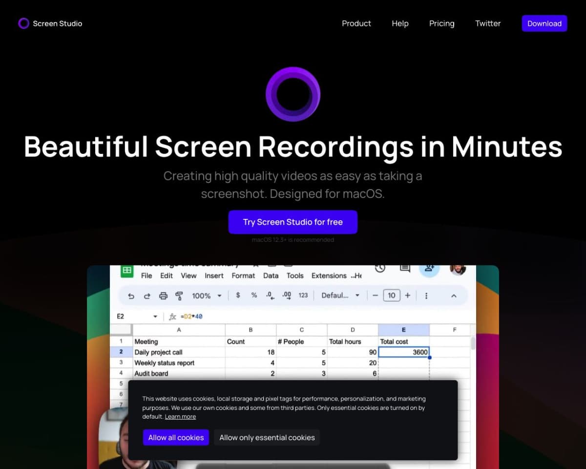Select row 3 header
Screen dimensions: 586x469
(x=121, y=362)
